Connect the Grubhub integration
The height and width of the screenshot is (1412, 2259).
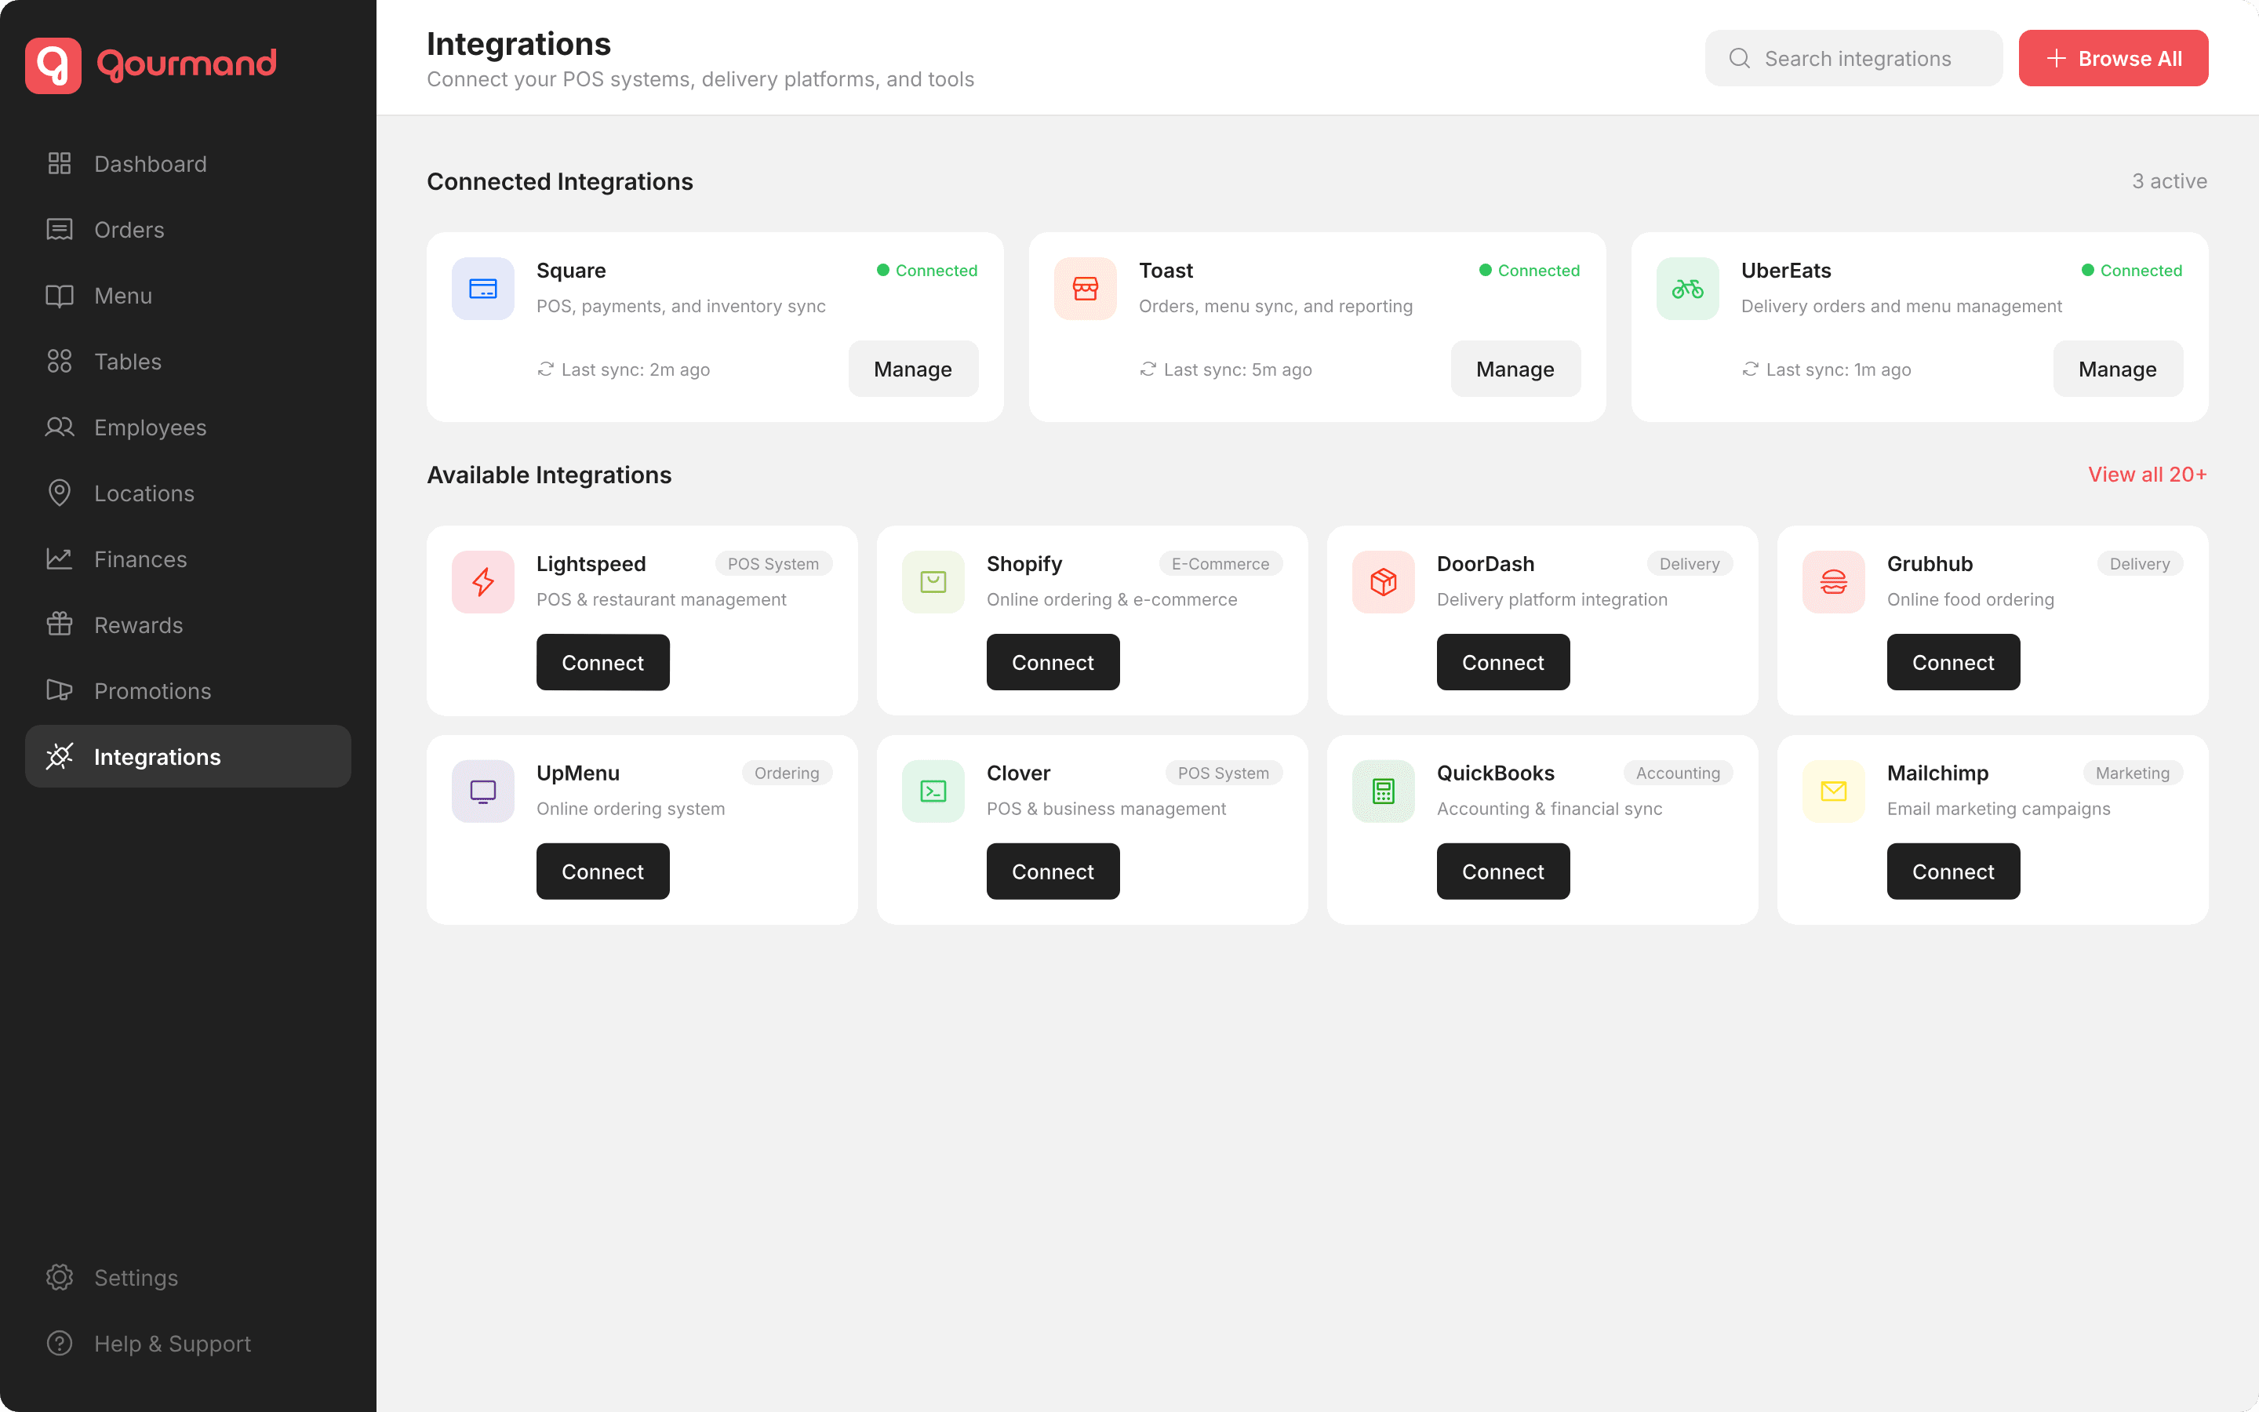1953,662
